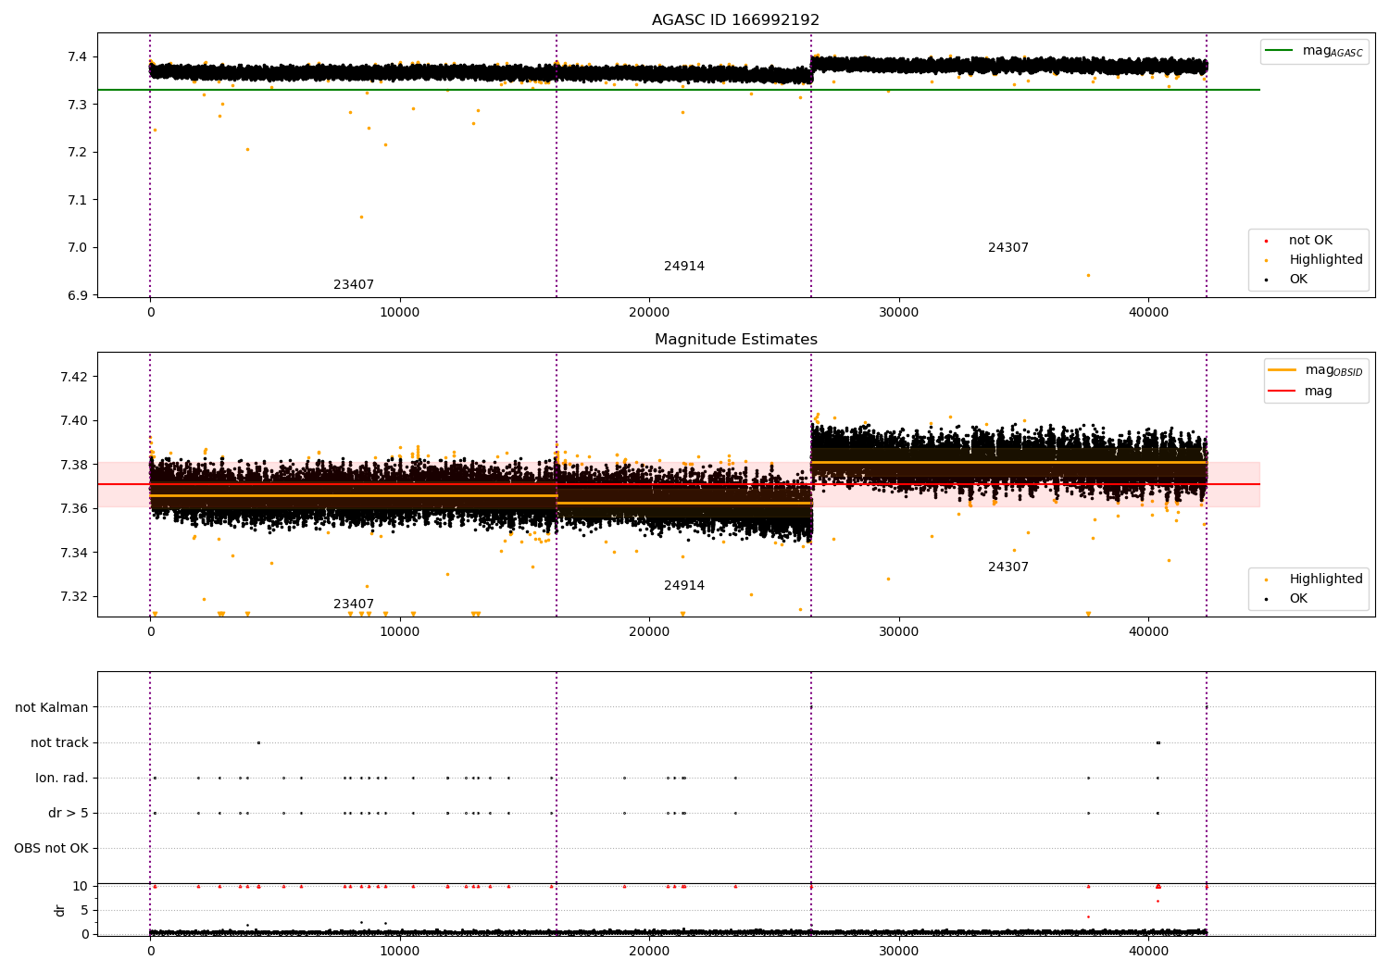Click label 24914 in Magnitude Estimates plot
The width and height of the screenshot is (1389, 972).
(x=684, y=586)
